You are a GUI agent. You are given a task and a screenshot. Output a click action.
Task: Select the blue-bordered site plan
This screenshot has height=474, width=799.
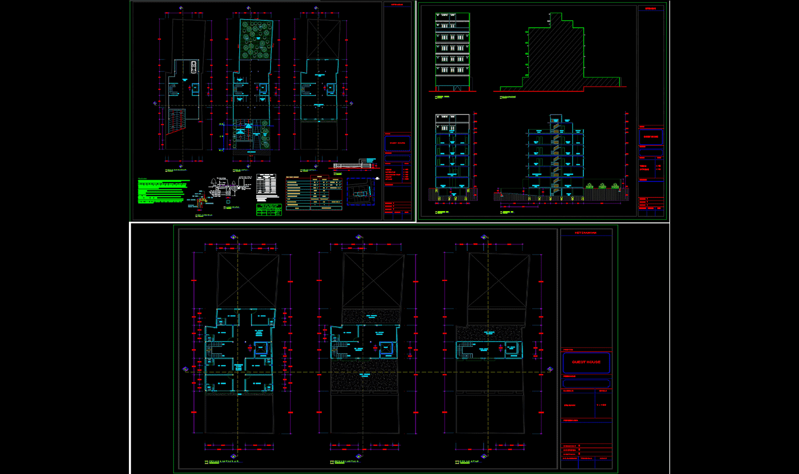pos(361,192)
